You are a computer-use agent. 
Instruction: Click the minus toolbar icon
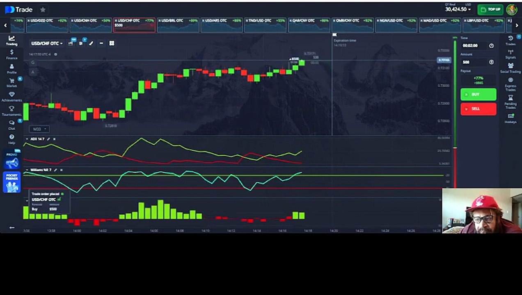coord(101,43)
